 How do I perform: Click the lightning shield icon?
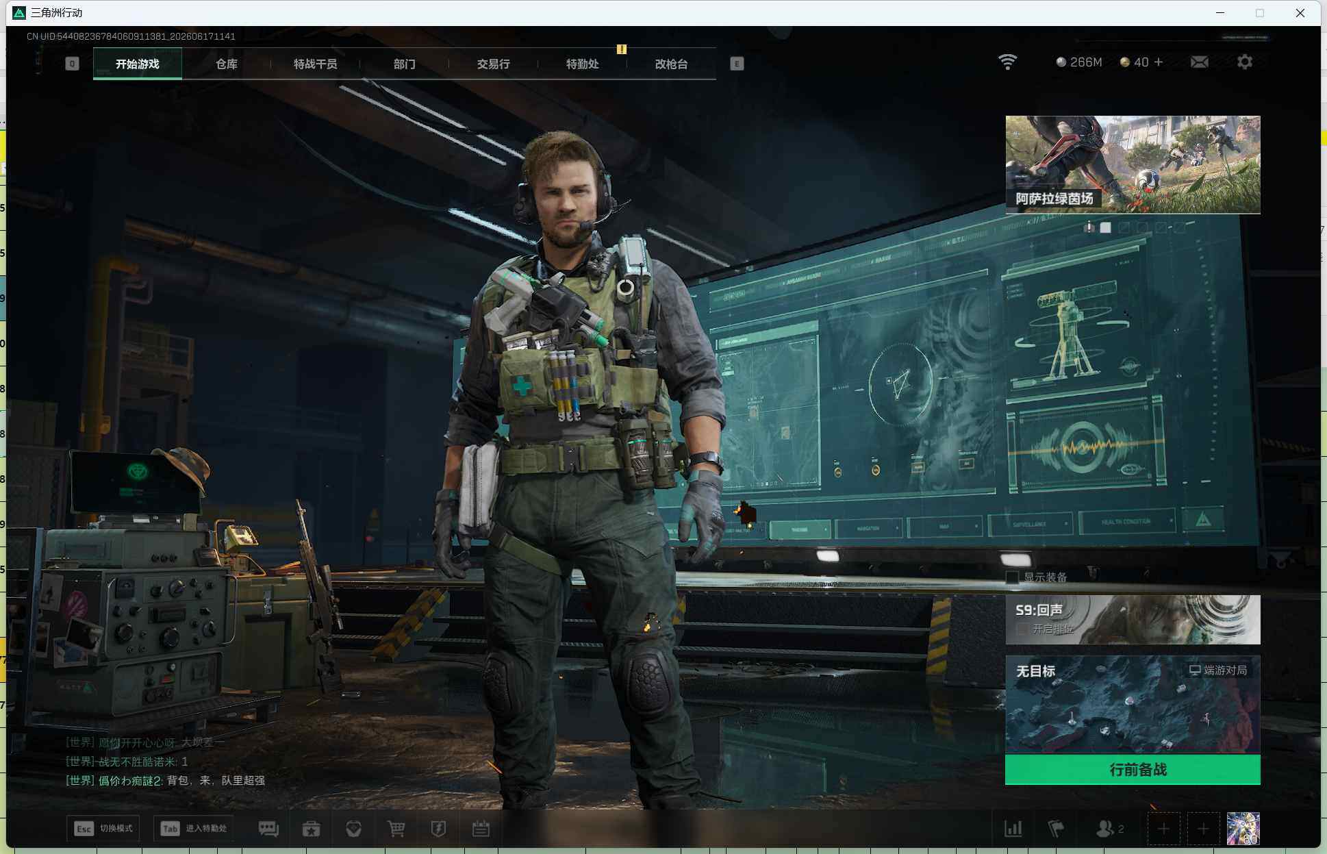(x=438, y=829)
